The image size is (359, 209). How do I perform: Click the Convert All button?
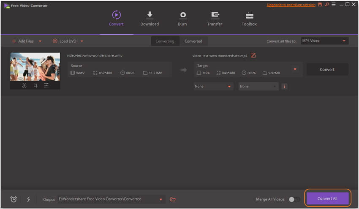tap(327, 198)
